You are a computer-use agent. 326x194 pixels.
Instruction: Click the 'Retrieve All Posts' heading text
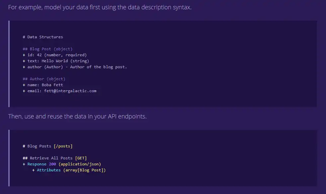pos(51,158)
